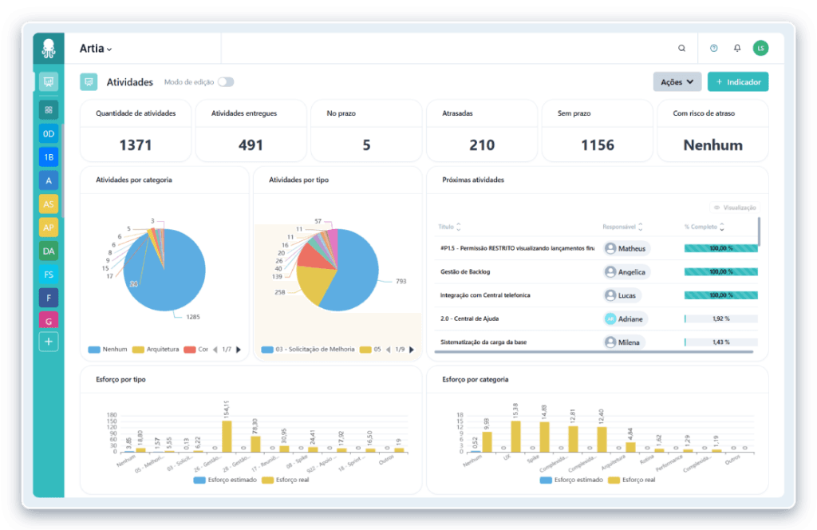Viewport: 817px width, 530px height.
Task: Open the notifications bell
Action: (737, 49)
